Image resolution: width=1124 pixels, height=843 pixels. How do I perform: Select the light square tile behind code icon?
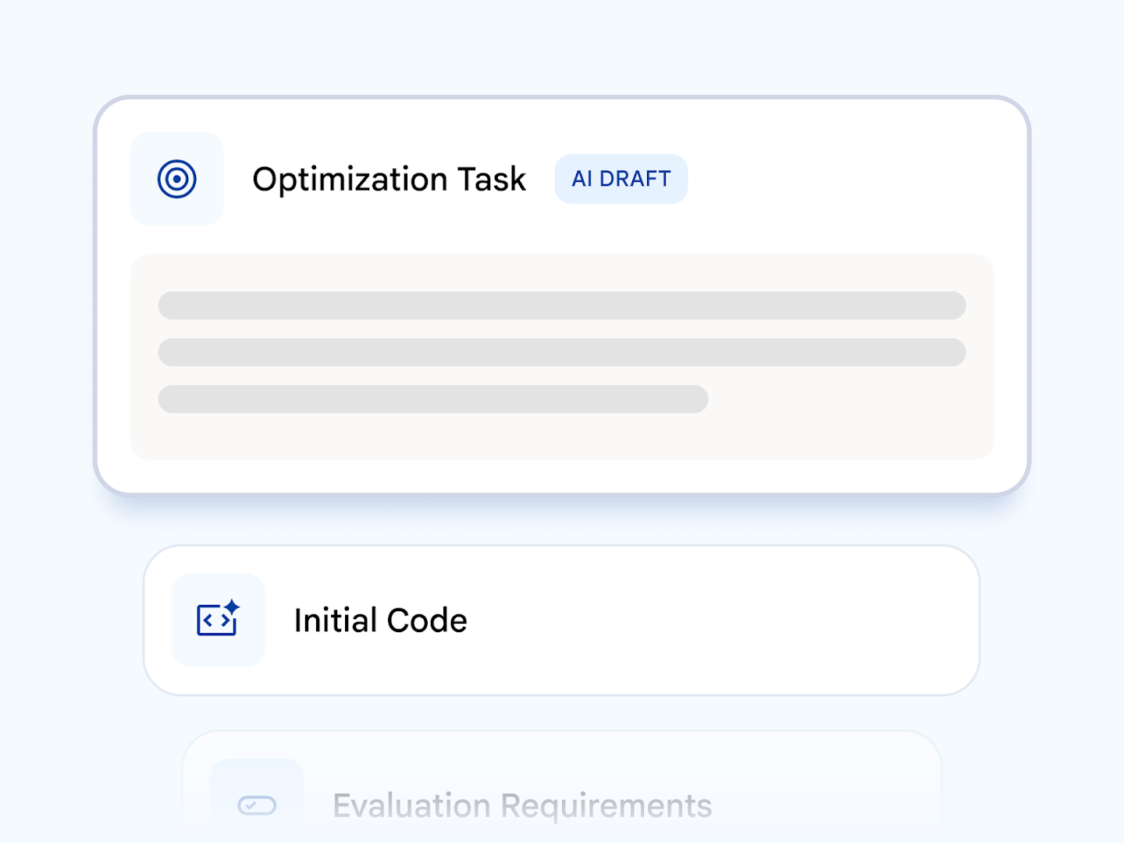click(219, 621)
